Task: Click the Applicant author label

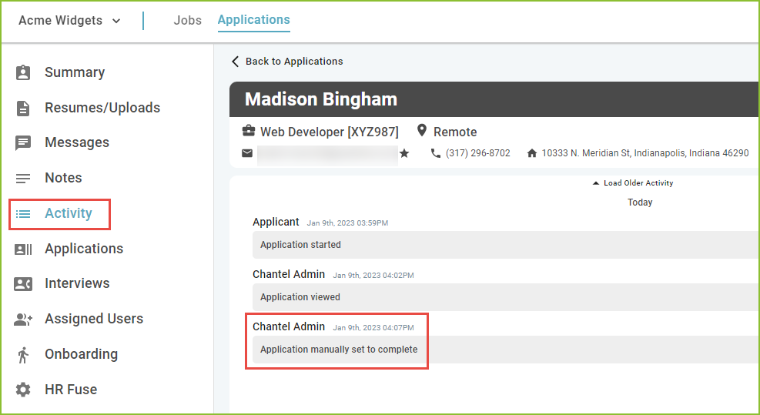Action: 276,222
